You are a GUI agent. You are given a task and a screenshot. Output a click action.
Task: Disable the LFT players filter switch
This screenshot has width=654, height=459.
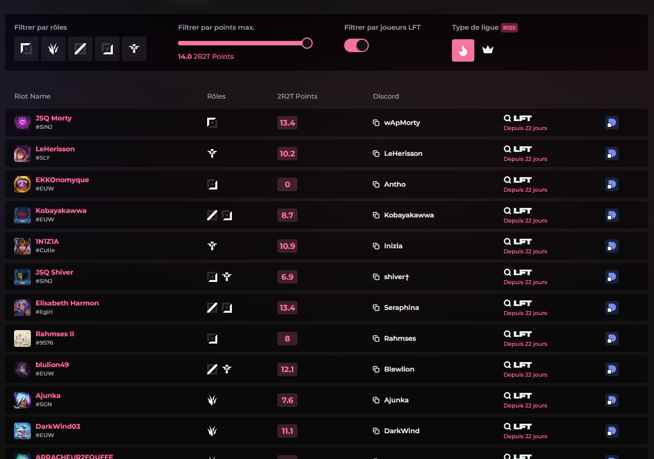pos(356,45)
